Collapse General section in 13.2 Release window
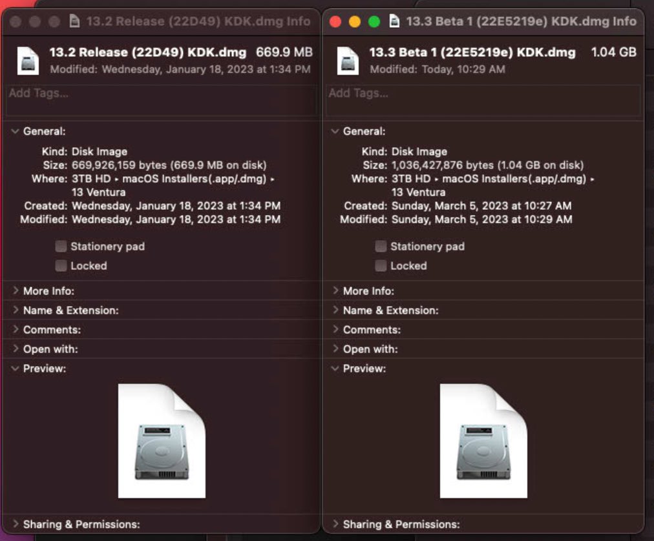The width and height of the screenshot is (654, 541). click(15, 131)
